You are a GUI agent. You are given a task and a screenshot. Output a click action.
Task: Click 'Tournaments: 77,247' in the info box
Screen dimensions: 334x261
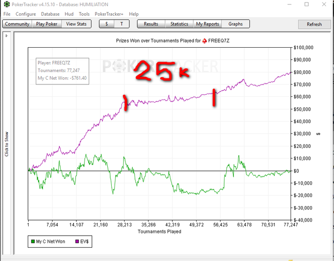click(x=59, y=70)
